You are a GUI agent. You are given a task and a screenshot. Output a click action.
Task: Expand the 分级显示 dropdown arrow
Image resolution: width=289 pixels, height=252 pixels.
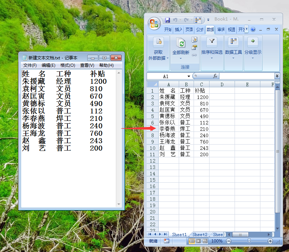[253, 58]
